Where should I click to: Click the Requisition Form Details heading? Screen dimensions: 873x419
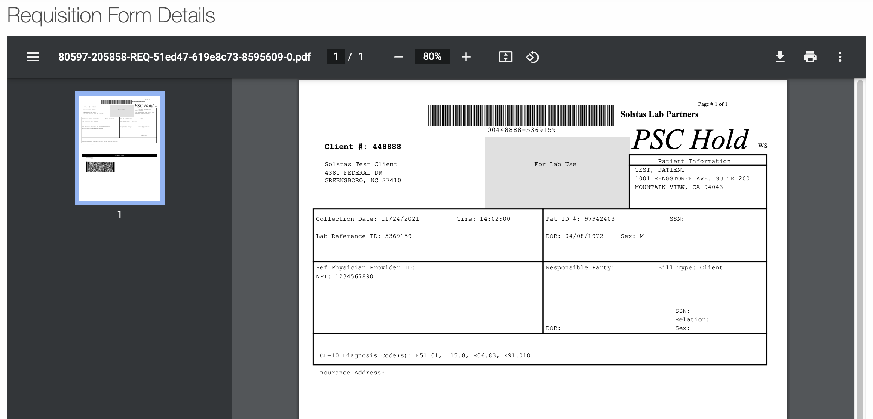pos(111,15)
